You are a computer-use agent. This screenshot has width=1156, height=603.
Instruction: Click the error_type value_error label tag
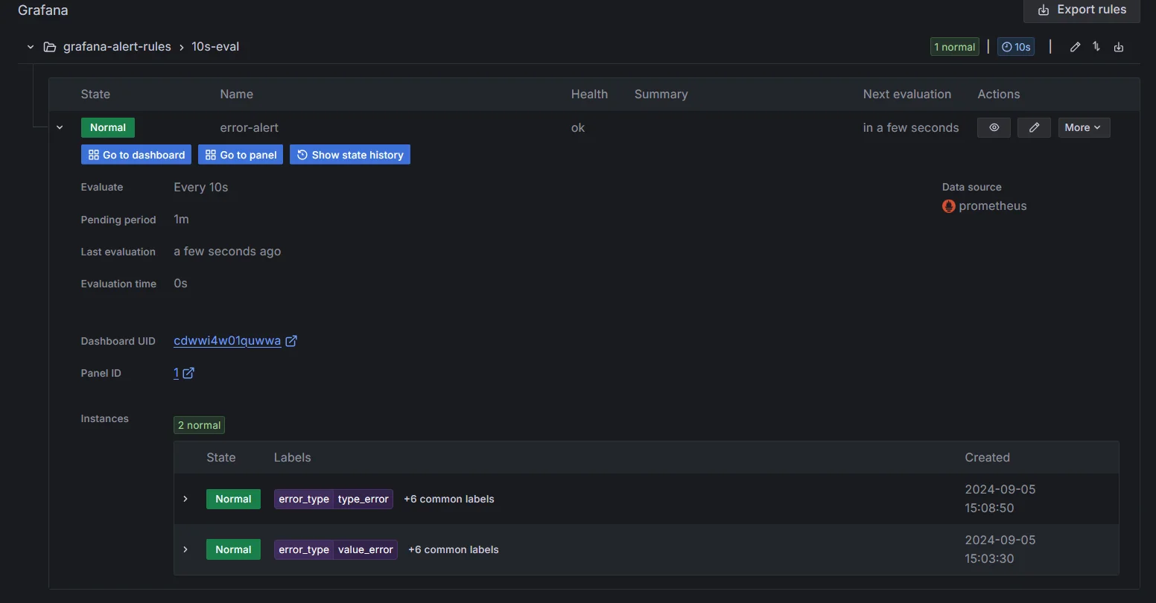point(336,549)
